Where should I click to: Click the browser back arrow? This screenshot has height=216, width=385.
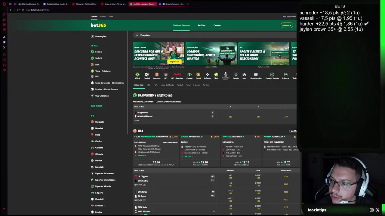[10, 10]
